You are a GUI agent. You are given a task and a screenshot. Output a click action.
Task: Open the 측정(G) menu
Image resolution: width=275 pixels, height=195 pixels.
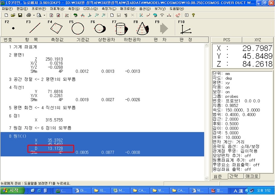(74, 9)
